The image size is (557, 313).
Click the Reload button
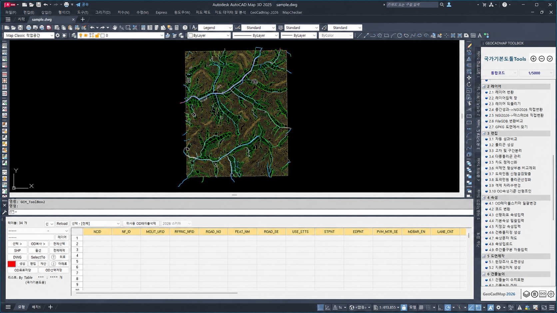coord(62,224)
